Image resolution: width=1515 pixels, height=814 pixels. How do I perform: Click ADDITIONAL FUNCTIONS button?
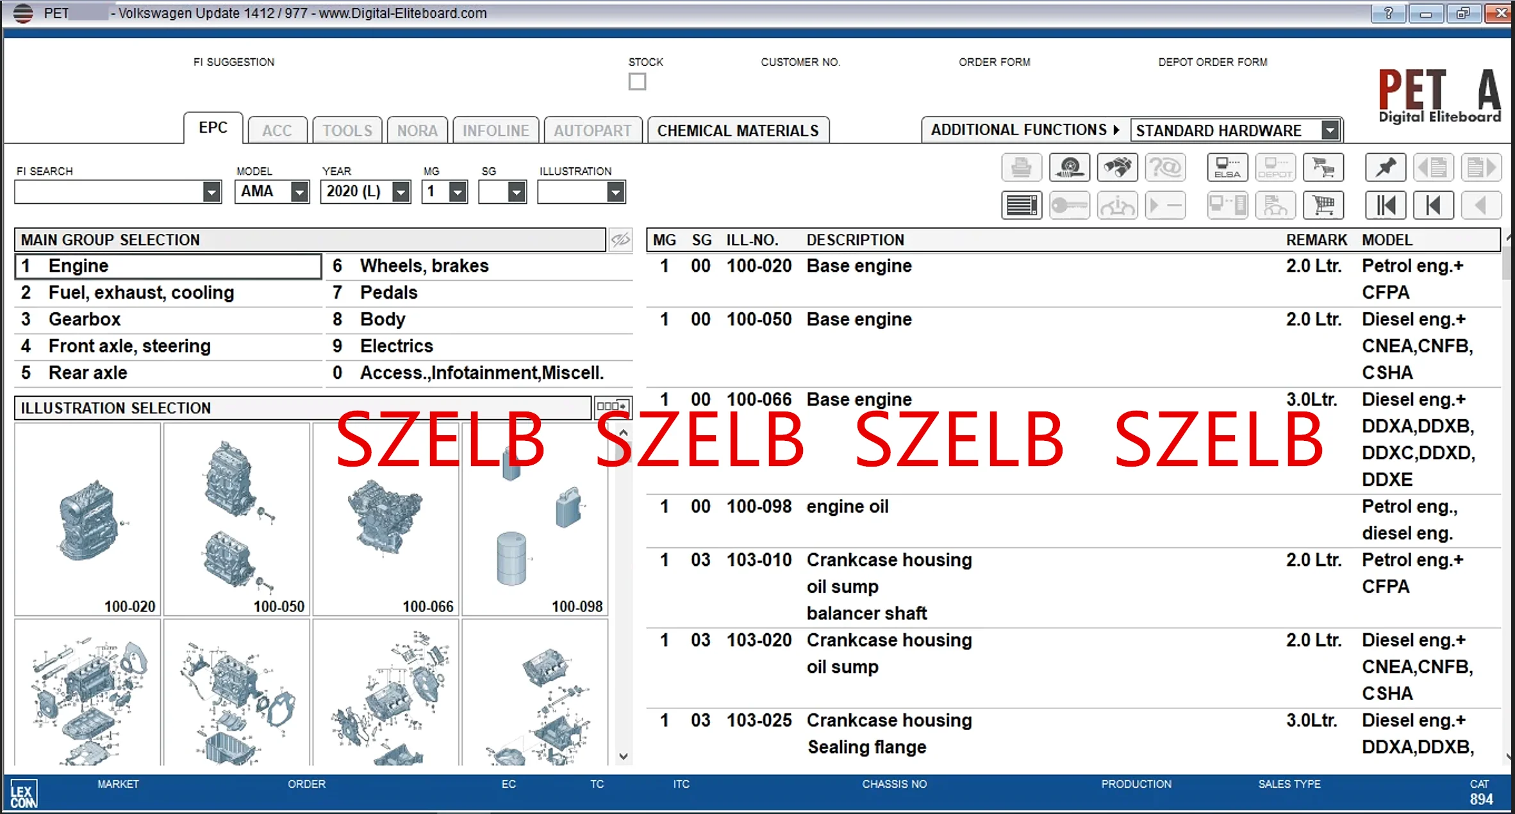(x=1024, y=130)
